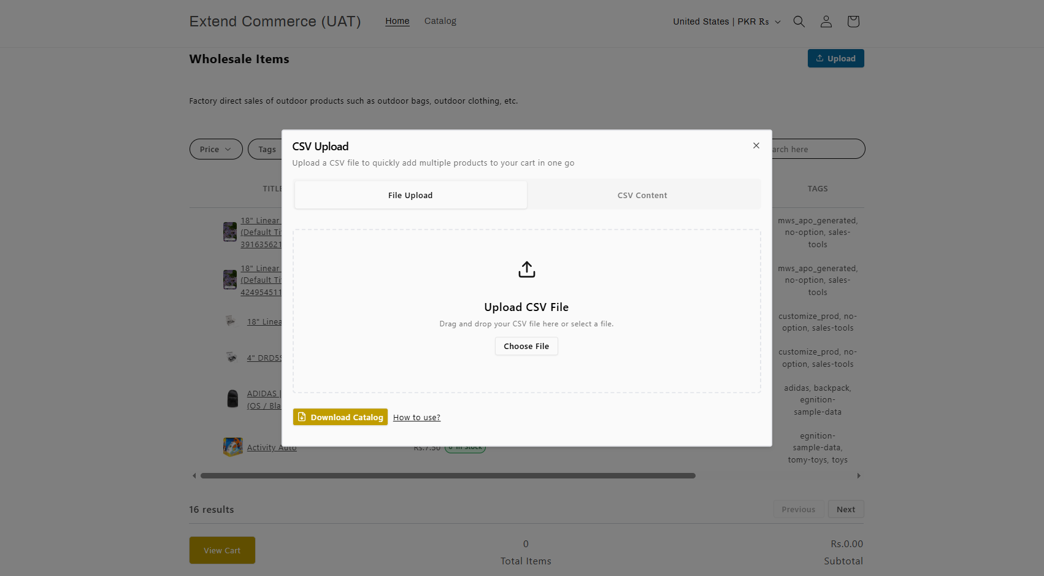This screenshot has height=576, width=1044.
Task: Click the upload arrow icon in dropzone
Action: coord(527,269)
